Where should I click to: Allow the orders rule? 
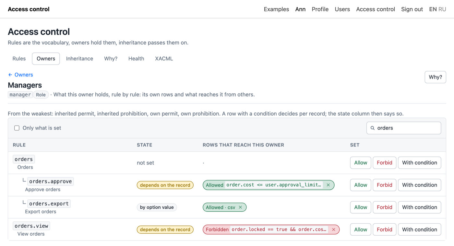[x=361, y=163]
